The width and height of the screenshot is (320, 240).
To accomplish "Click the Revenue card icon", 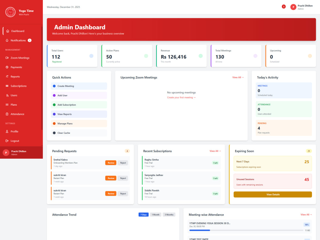I will point(201,56).
